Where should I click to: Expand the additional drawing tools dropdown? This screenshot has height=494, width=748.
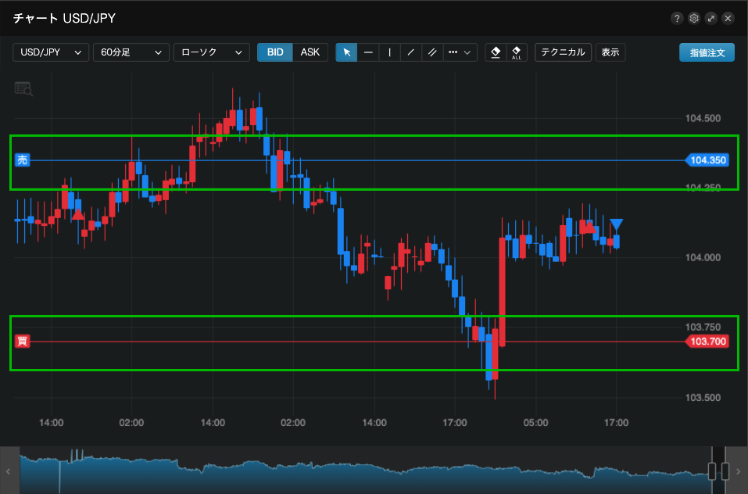tap(460, 52)
